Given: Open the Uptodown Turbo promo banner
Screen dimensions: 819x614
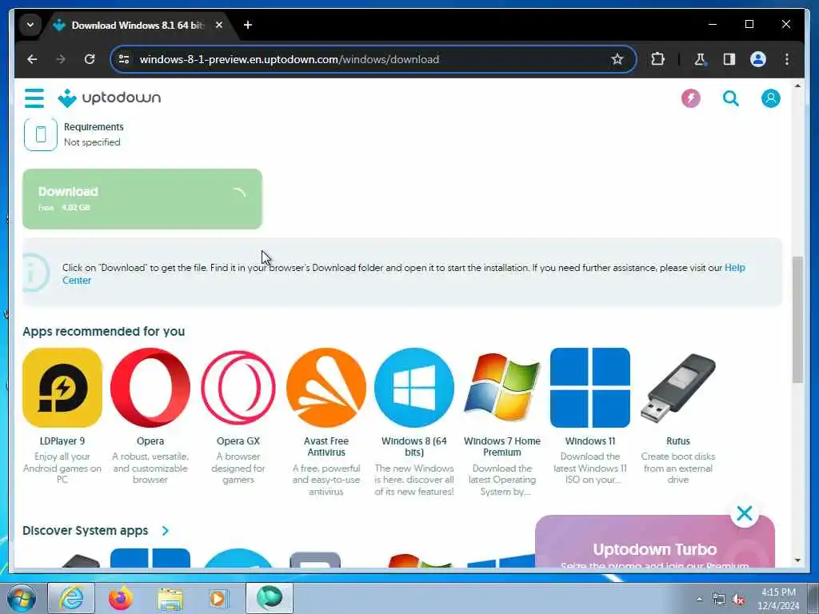Looking at the screenshot, I should coord(654,543).
